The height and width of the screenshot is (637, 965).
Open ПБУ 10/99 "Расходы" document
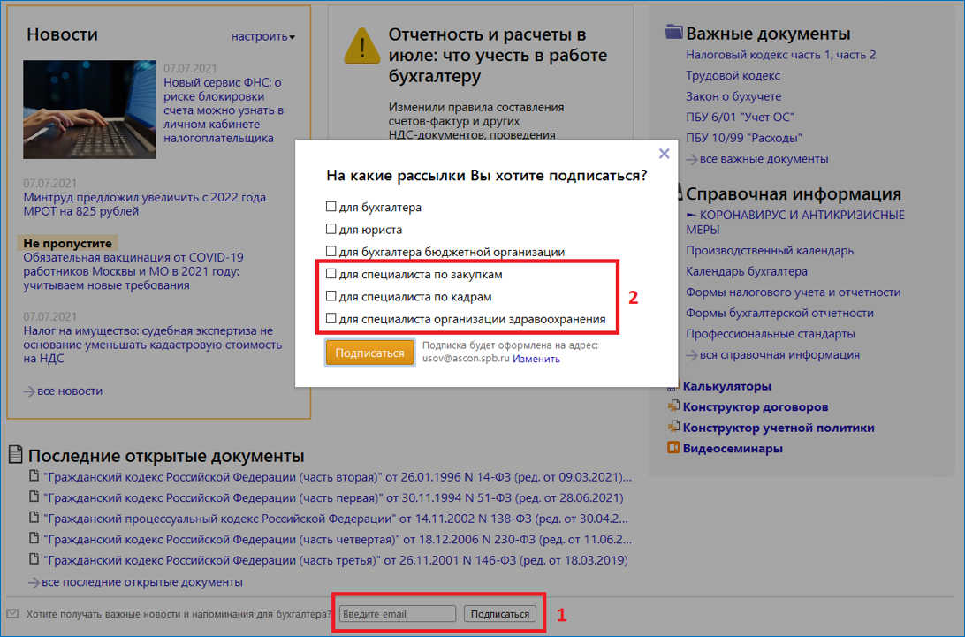click(744, 138)
